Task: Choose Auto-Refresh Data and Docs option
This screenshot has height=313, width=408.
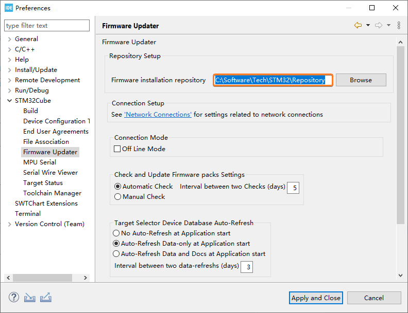Action: coord(116,253)
